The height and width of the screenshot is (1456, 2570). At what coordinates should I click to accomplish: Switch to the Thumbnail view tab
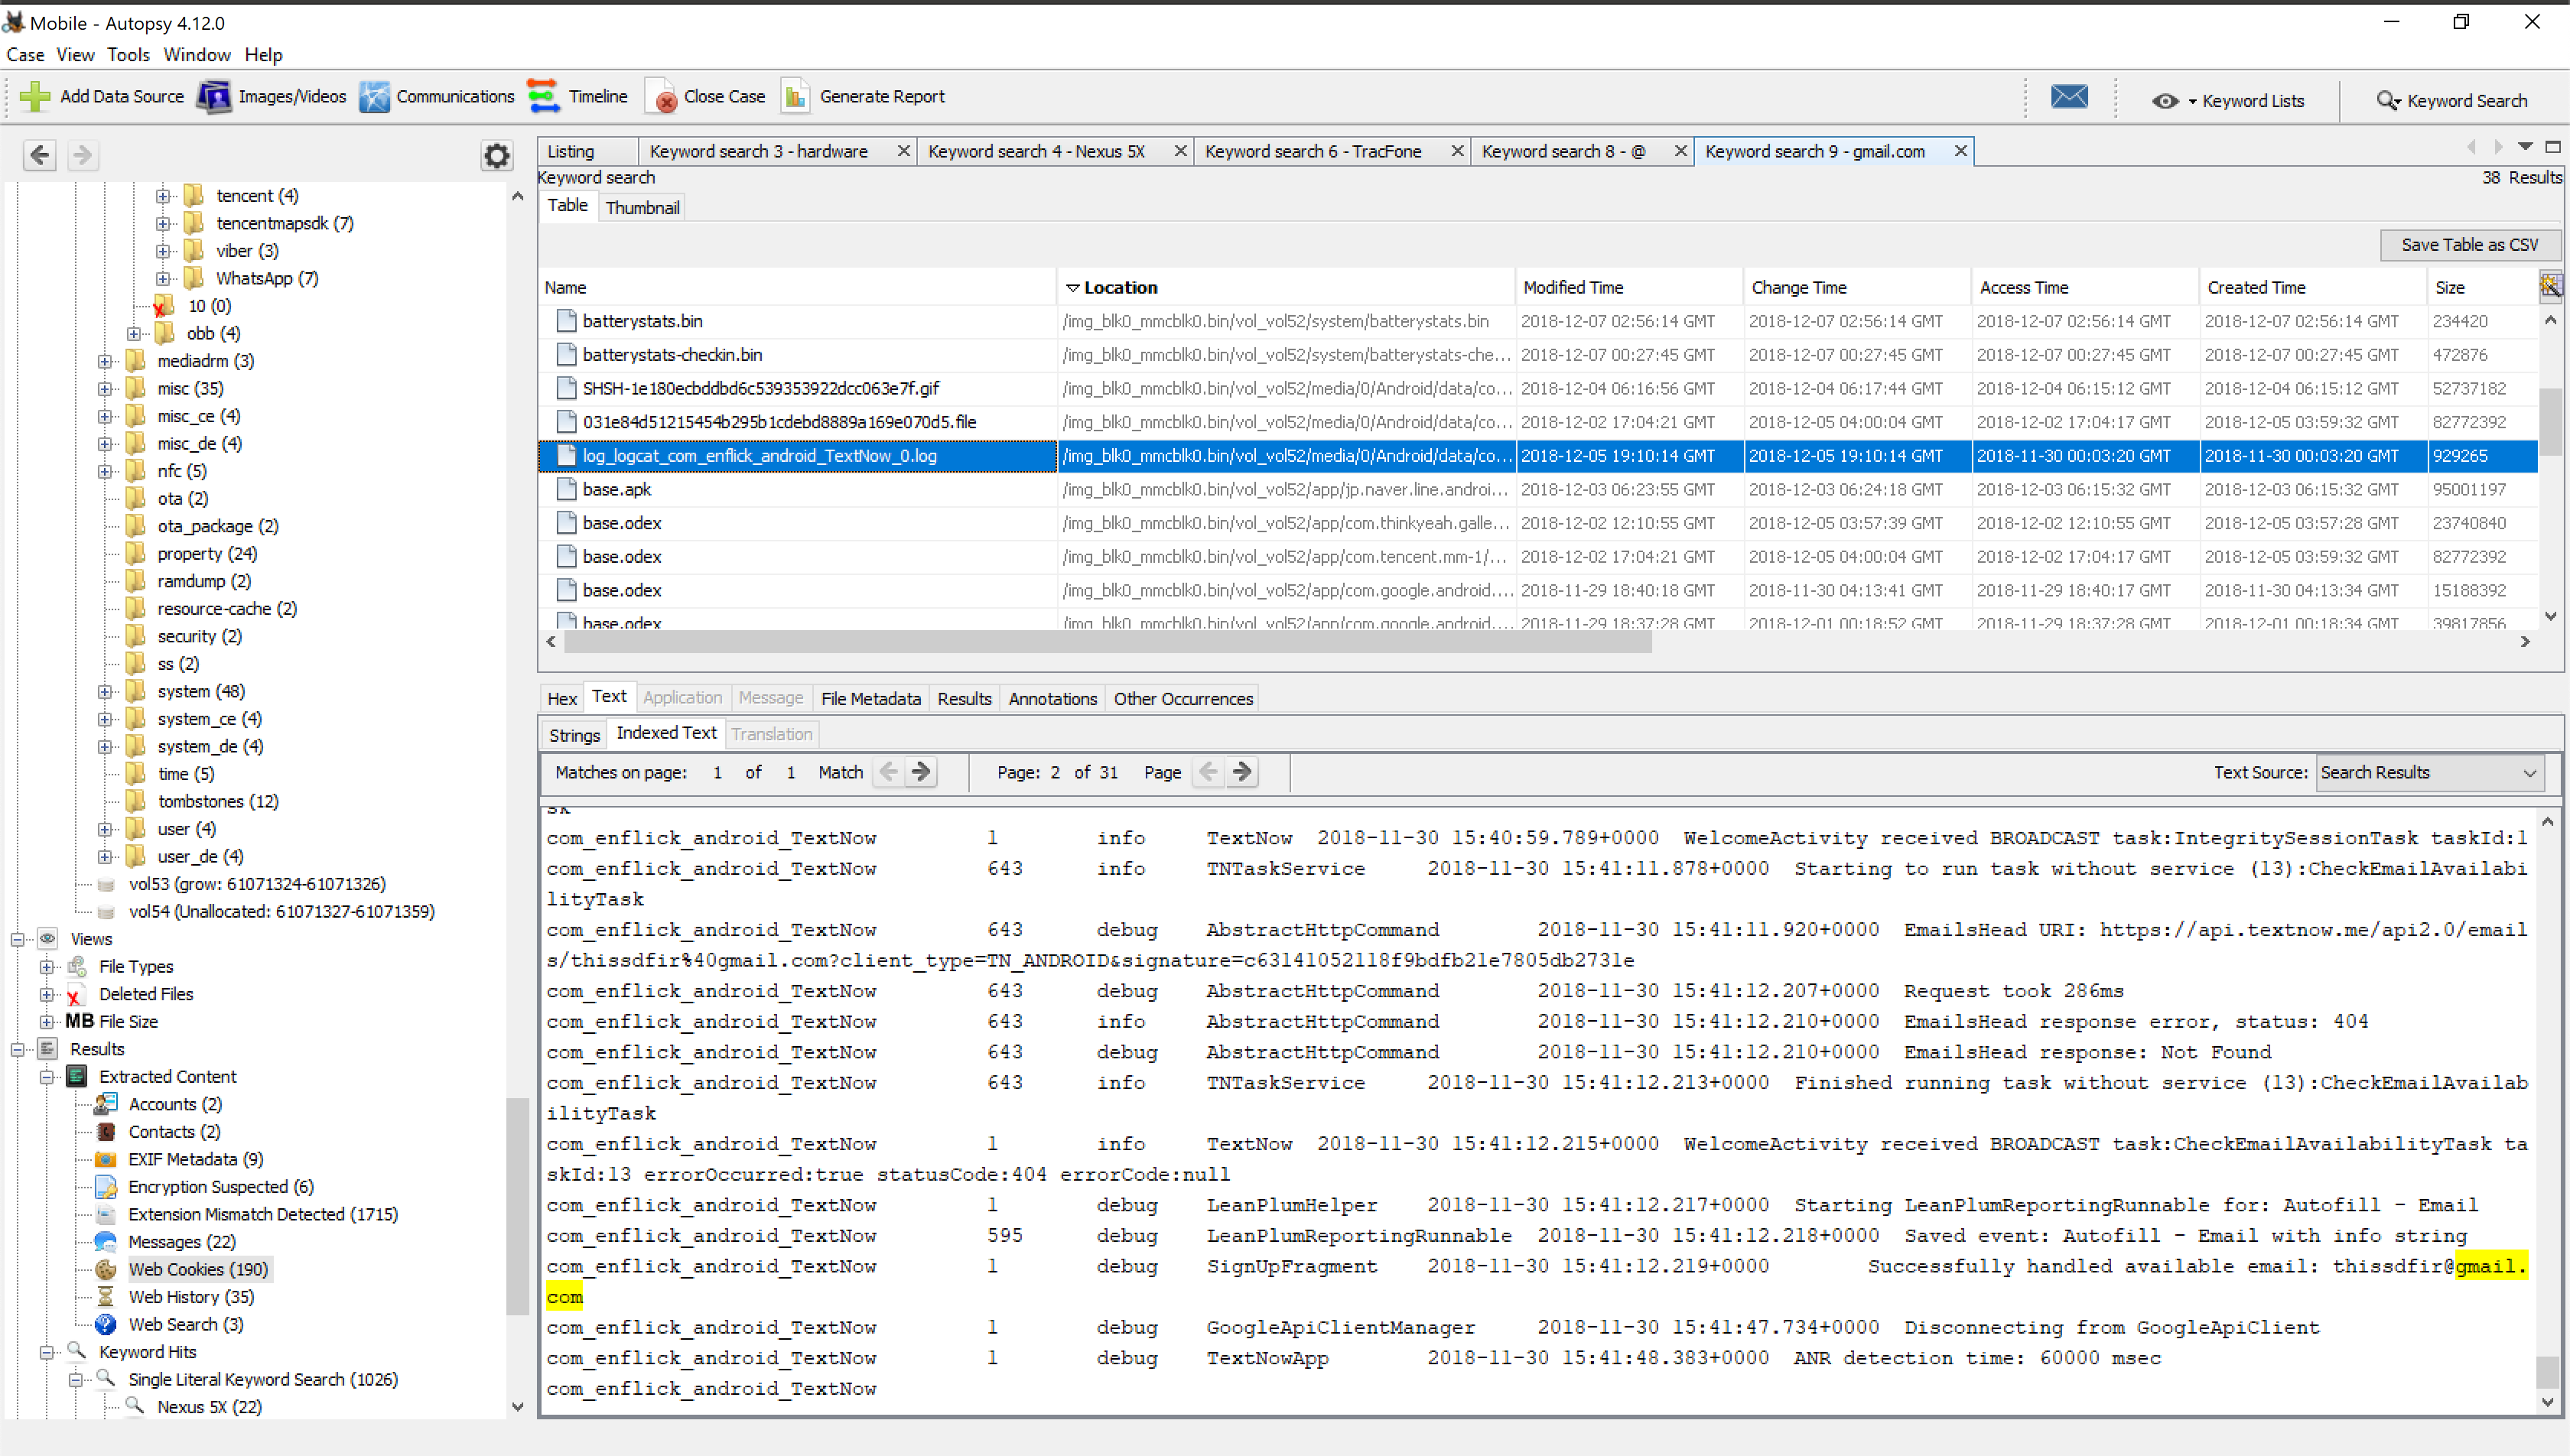[x=642, y=208]
